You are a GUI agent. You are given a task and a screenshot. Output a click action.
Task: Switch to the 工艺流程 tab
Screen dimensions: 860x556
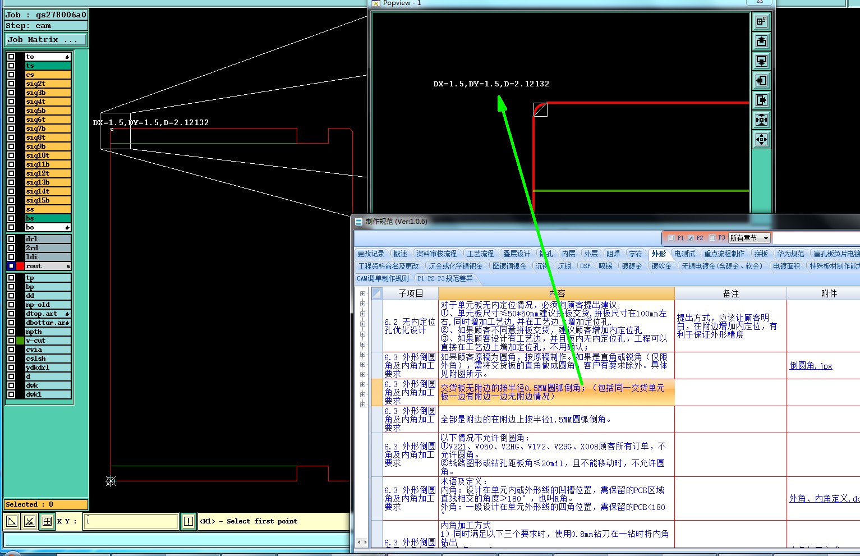point(480,254)
